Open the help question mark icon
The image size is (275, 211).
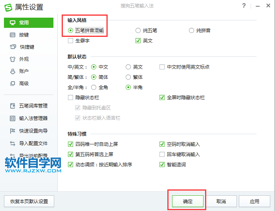[244, 6]
